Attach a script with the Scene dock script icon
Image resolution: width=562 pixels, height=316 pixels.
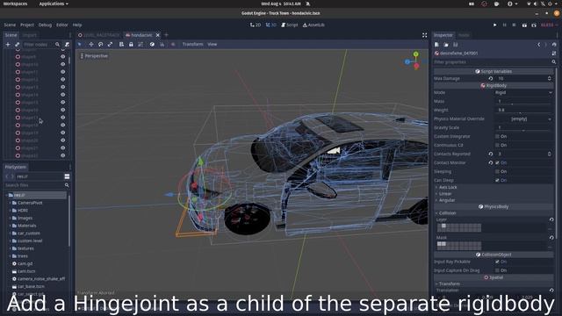tap(67, 45)
